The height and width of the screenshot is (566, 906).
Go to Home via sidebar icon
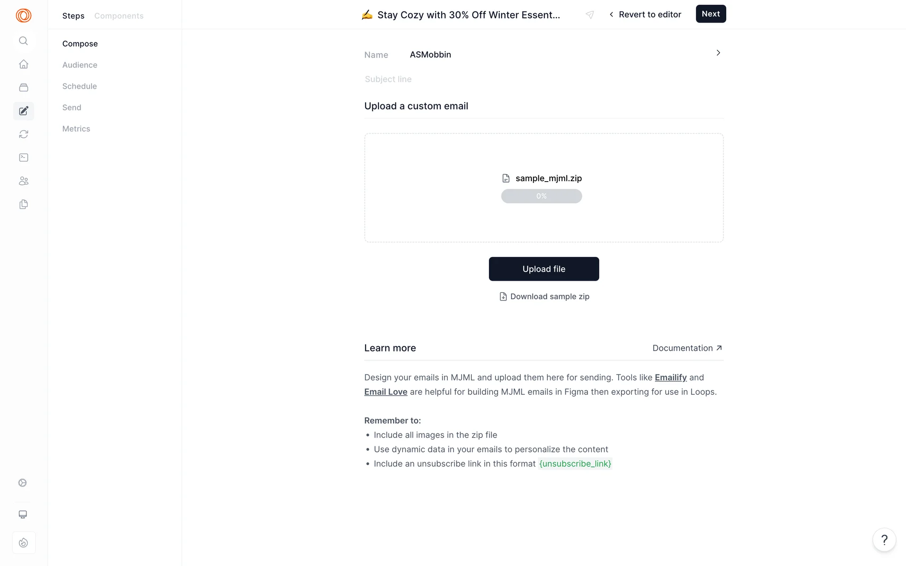24,64
